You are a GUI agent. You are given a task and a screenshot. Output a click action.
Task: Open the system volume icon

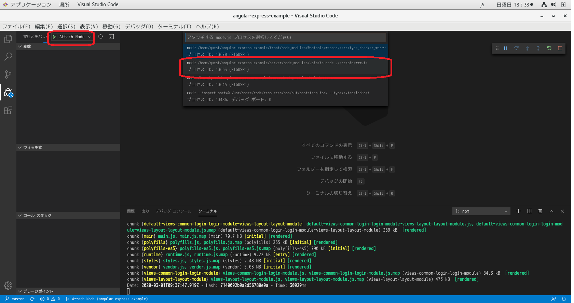pyautogui.click(x=553, y=4)
